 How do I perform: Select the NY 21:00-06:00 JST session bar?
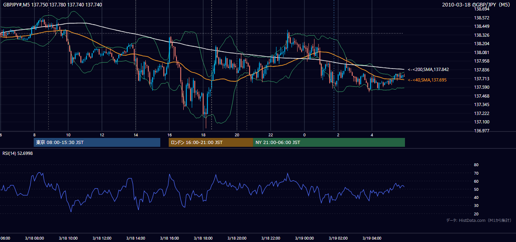[x=329, y=142]
